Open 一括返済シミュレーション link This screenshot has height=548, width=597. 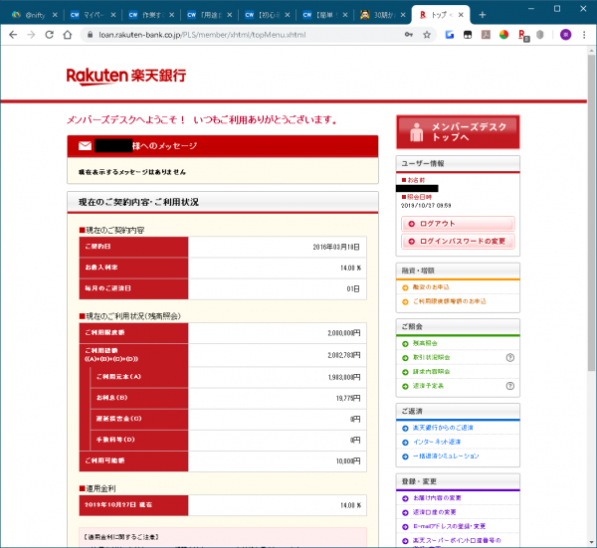446,456
